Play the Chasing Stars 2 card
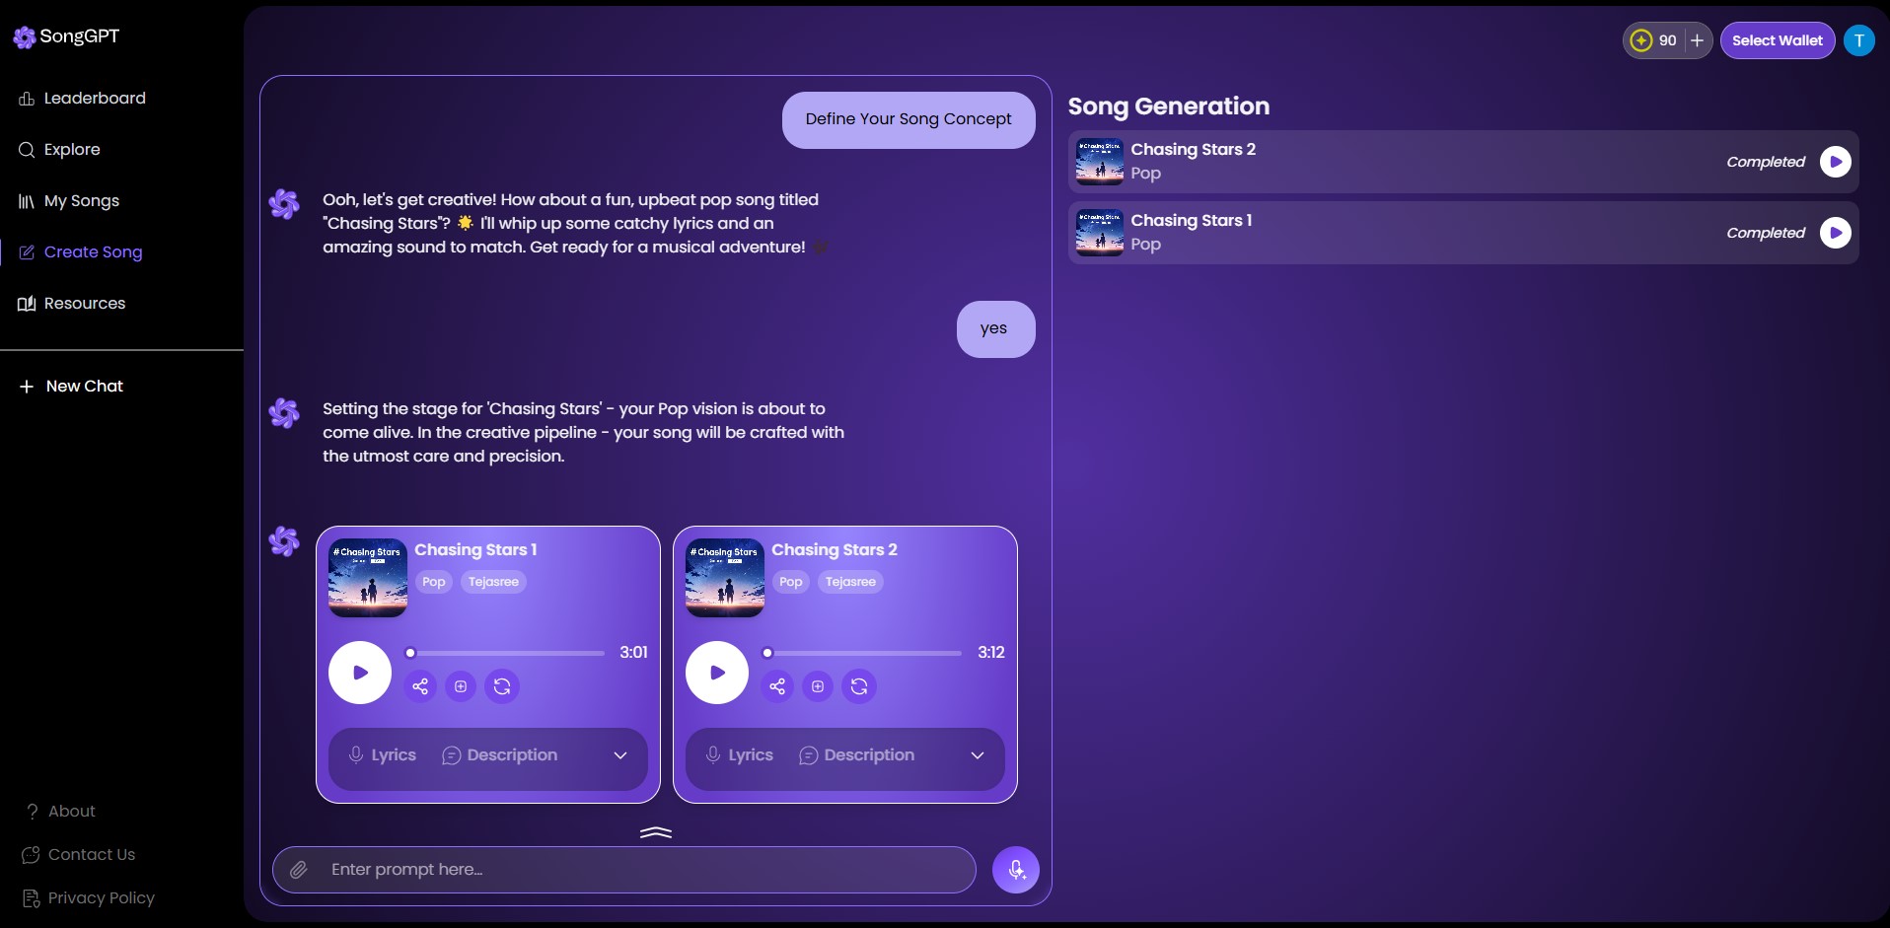 (717, 673)
